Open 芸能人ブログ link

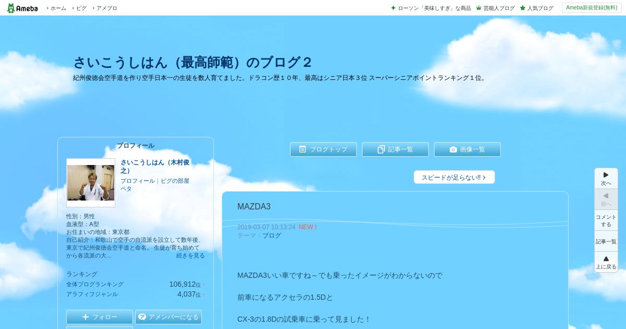[x=499, y=8]
